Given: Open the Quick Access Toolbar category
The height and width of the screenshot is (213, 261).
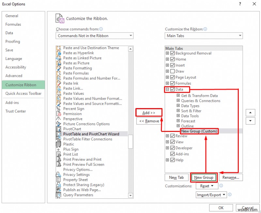Looking at the screenshot, I should point(23,93).
